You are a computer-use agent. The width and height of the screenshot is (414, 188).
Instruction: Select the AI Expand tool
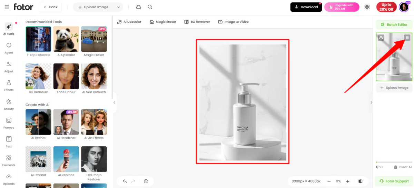[x=38, y=162]
